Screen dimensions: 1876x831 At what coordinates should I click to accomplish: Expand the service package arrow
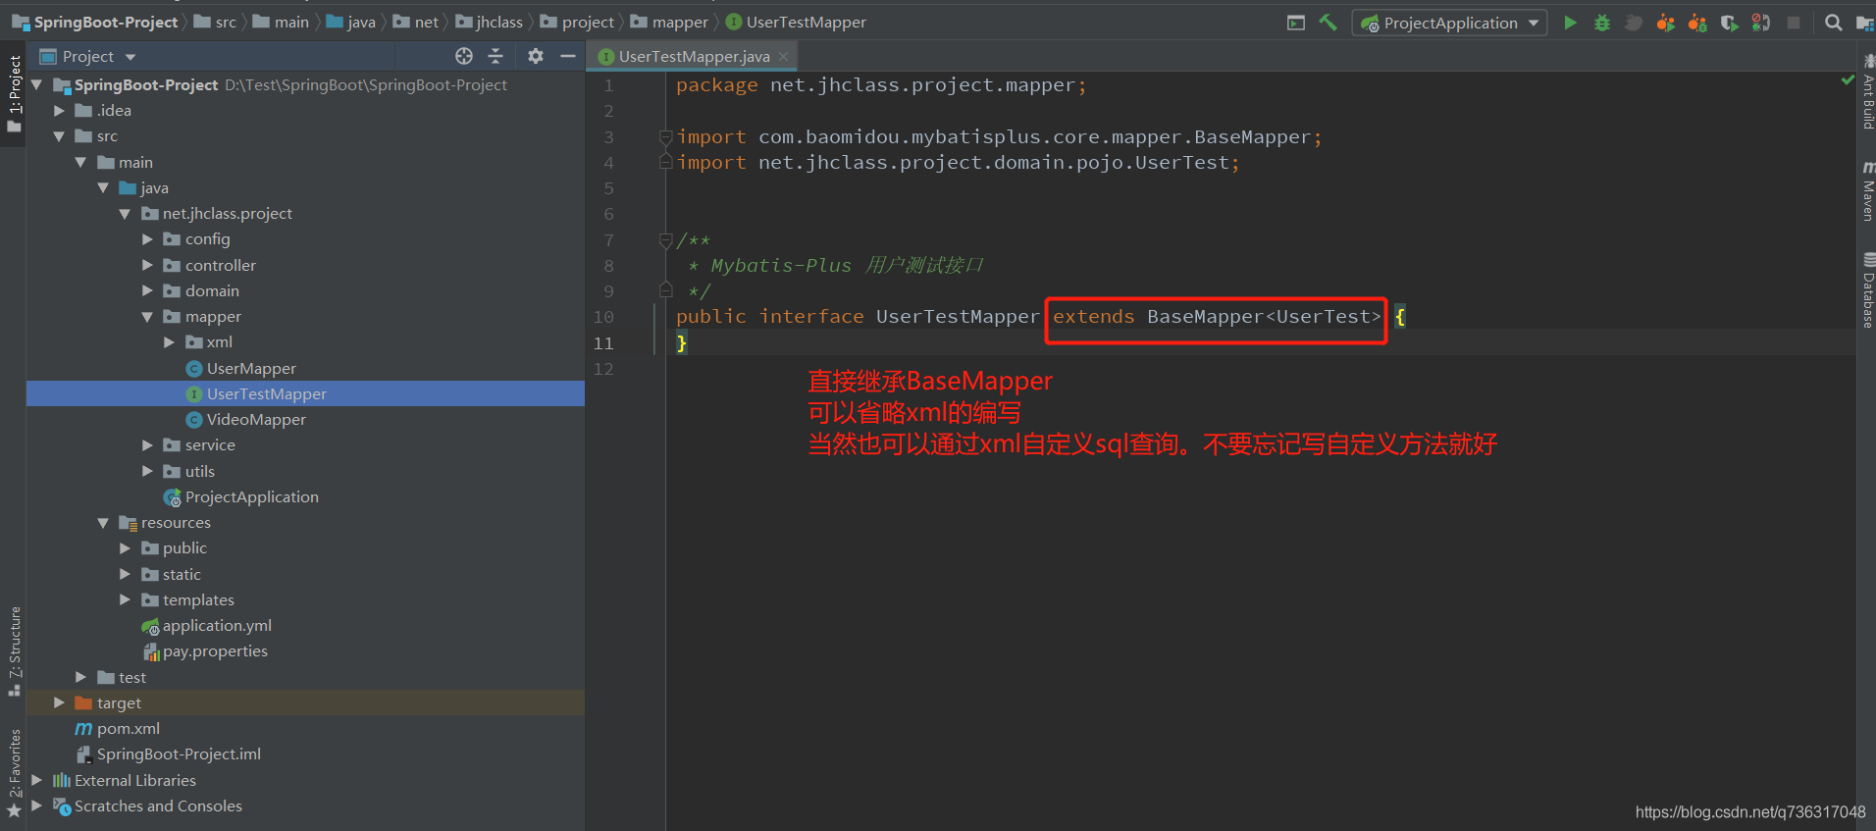(x=147, y=445)
